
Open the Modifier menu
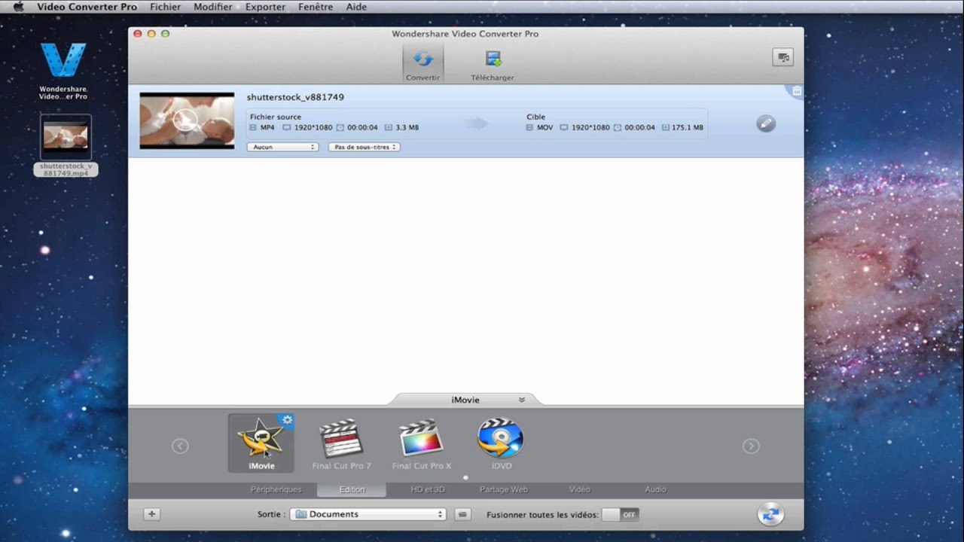point(213,7)
